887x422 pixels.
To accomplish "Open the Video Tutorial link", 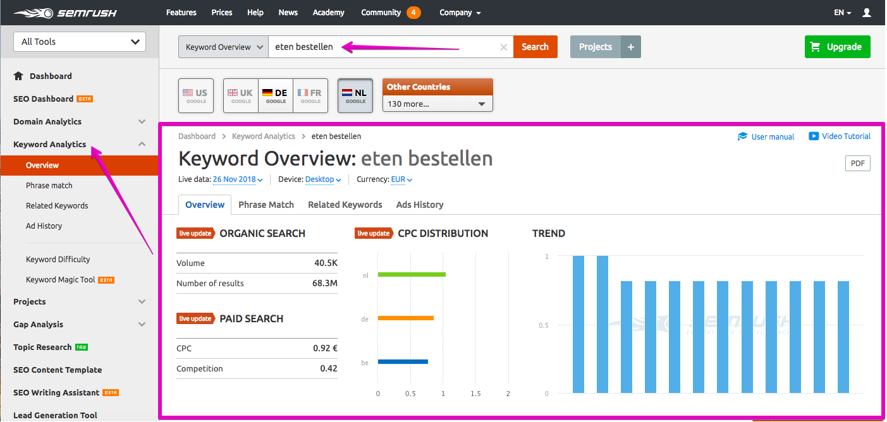I will click(840, 136).
